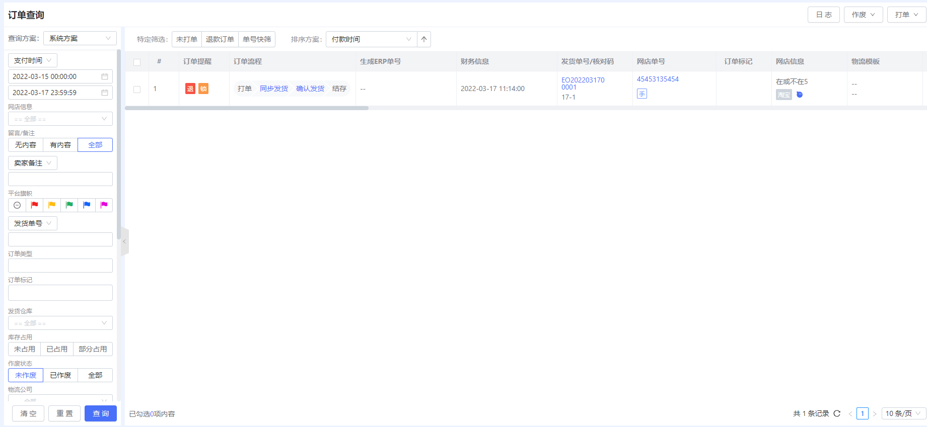Go to the previous page arrow
The image size is (927, 427).
tap(850, 413)
